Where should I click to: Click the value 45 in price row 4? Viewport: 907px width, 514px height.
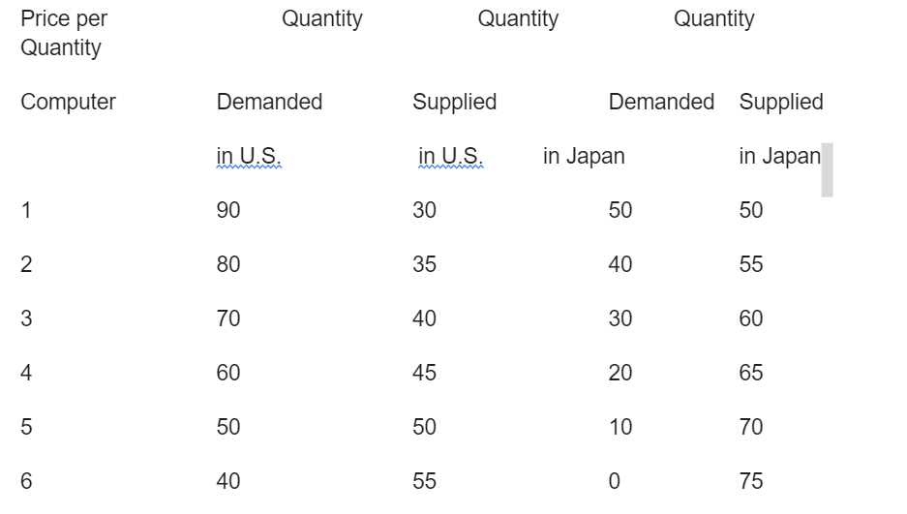click(x=424, y=373)
